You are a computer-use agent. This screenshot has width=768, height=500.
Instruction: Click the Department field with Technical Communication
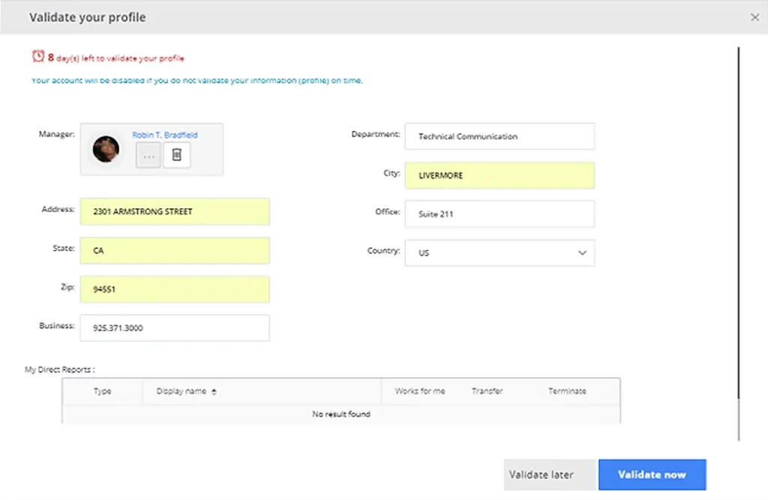tap(499, 136)
